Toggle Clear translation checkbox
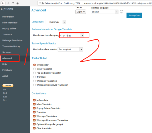Image resolution: width=152 pixels, height=133 pixels. 34,128
